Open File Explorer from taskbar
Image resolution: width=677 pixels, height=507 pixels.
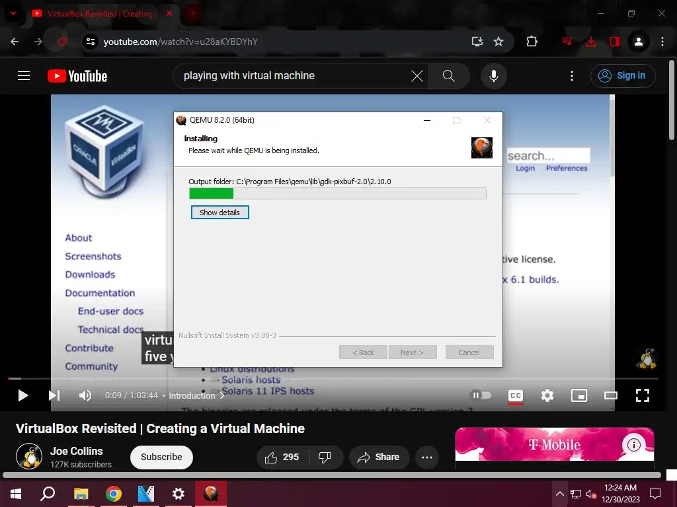tap(81, 494)
